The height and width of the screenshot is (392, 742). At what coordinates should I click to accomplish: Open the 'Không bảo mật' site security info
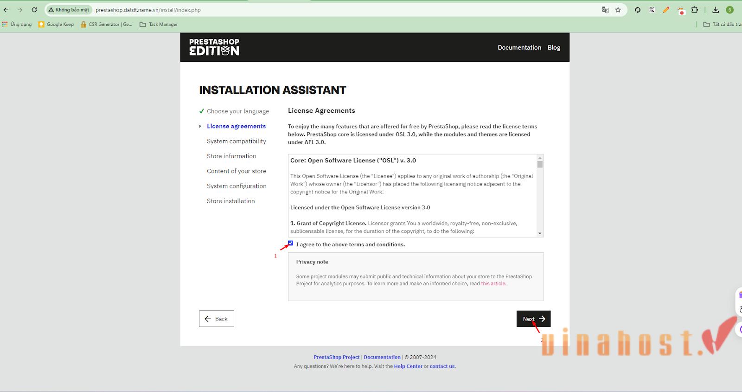pyautogui.click(x=69, y=10)
